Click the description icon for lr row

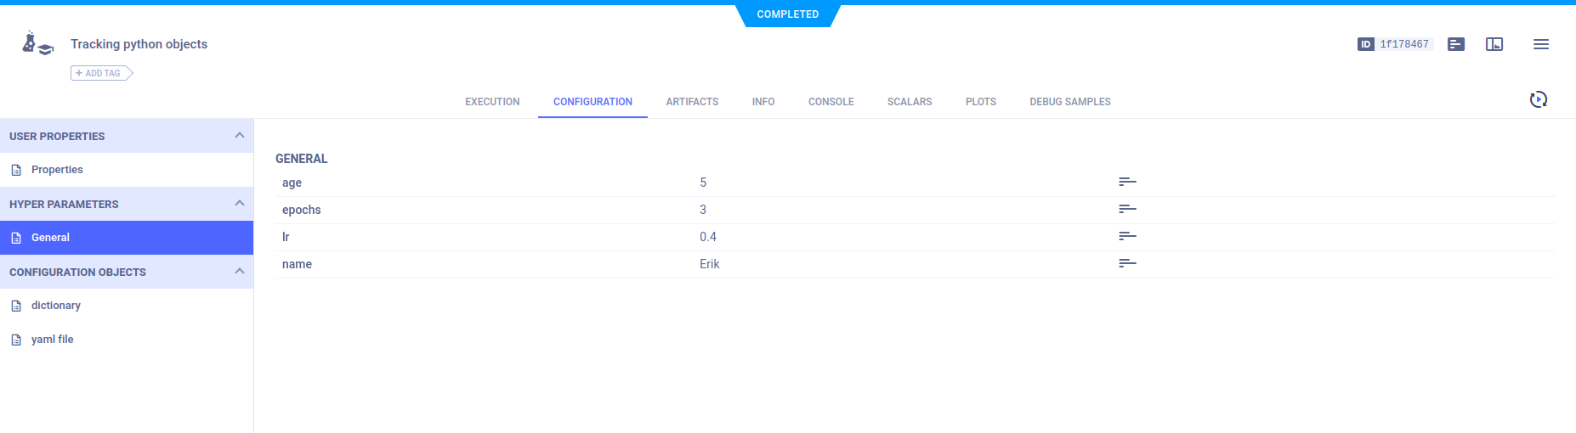[x=1127, y=236]
